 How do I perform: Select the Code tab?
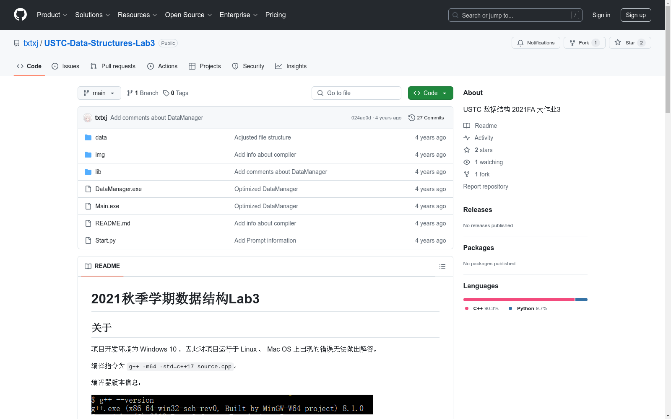[x=29, y=66]
